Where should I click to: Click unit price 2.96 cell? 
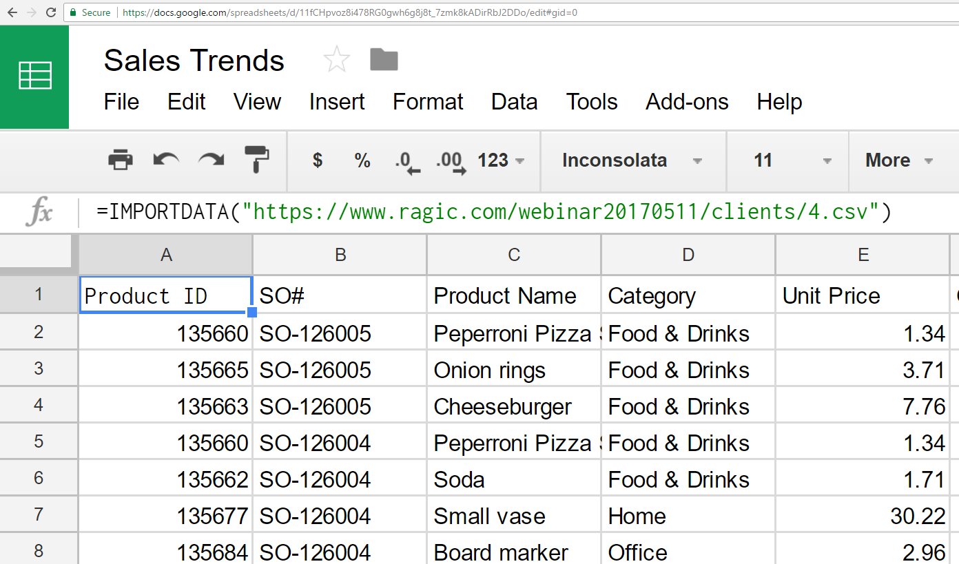click(863, 550)
